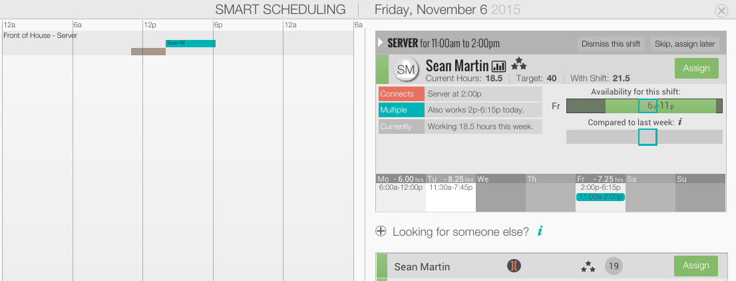Click the brown unassigned shift bar on timeline
The image size is (736, 281).
(148, 51)
